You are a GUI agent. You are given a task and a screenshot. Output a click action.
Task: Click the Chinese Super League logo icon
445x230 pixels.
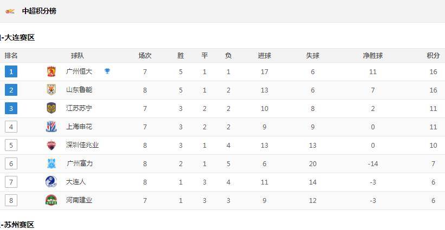point(10,11)
